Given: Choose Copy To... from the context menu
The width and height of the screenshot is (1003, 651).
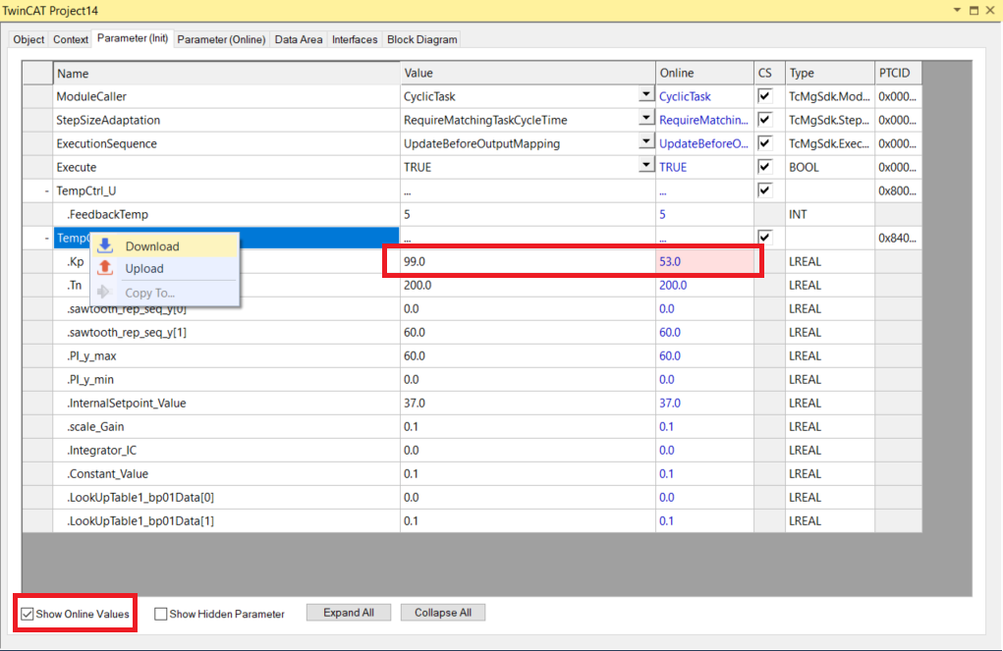Looking at the screenshot, I should tap(165, 293).
